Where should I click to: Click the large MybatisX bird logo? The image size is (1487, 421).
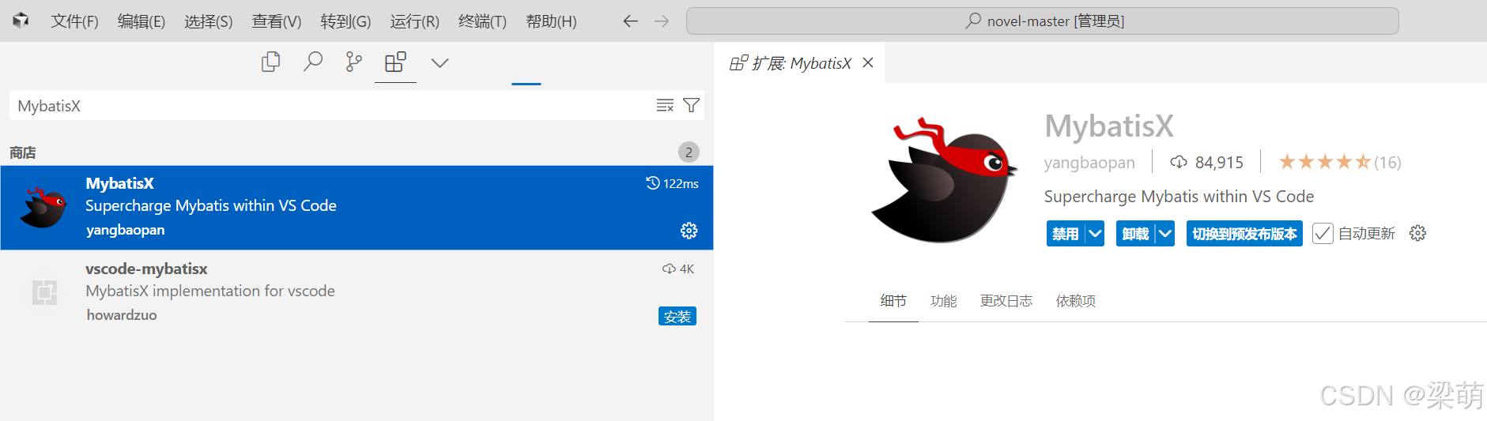[x=944, y=181]
